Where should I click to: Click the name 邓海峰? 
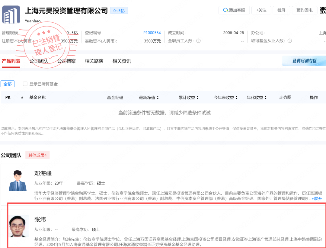click(x=43, y=173)
